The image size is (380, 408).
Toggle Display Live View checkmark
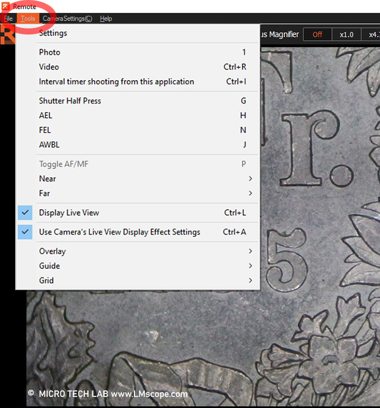tap(138, 213)
